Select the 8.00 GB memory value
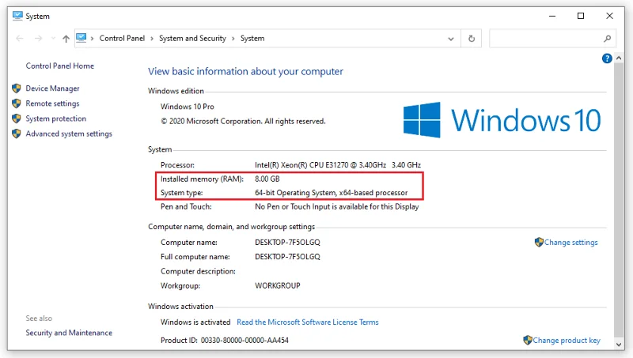This screenshot has width=633, height=358. [267, 179]
